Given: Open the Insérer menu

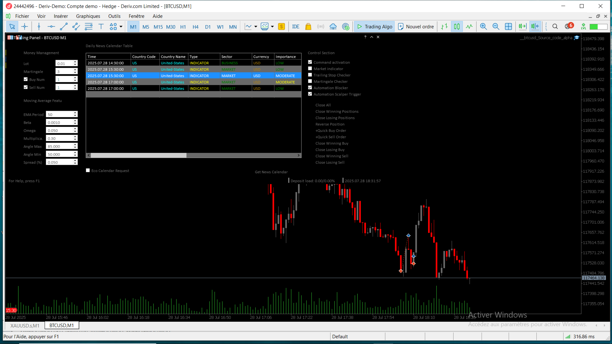Looking at the screenshot, I should pos(61,16).
